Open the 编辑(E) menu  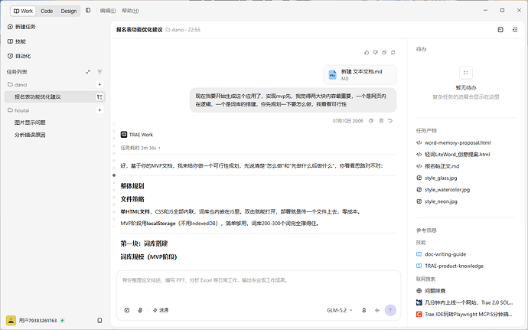(x=108, y=11)
